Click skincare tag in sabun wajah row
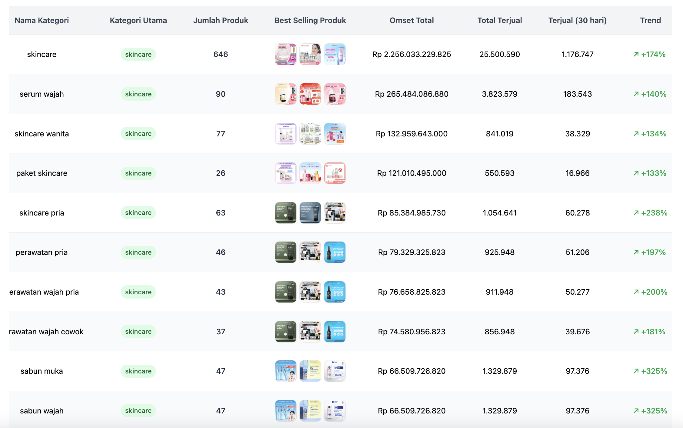The image size is (683, 428). [138, 410]
